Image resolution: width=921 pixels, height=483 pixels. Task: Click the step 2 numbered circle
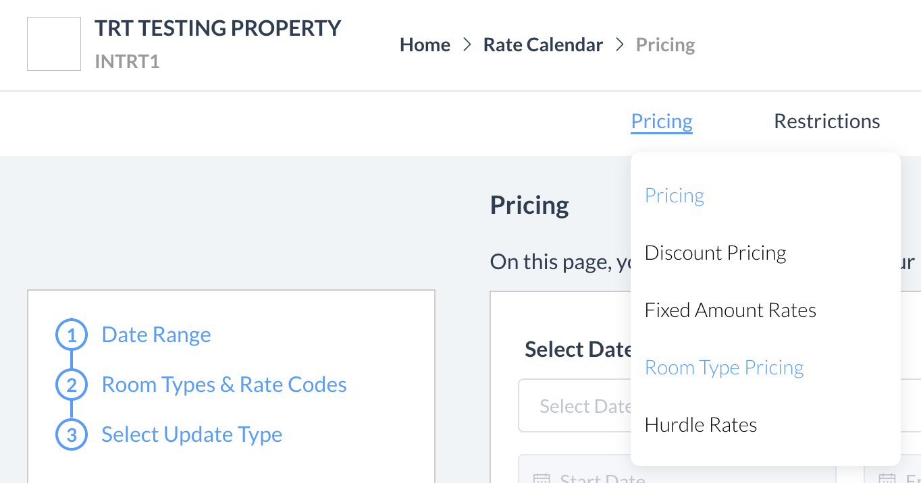point(72,385)
